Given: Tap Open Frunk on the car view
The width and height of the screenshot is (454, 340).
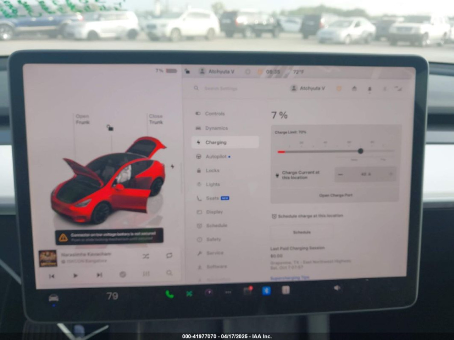Looking at the screenshot, I should pyautogui.click(x=83, y=119).
